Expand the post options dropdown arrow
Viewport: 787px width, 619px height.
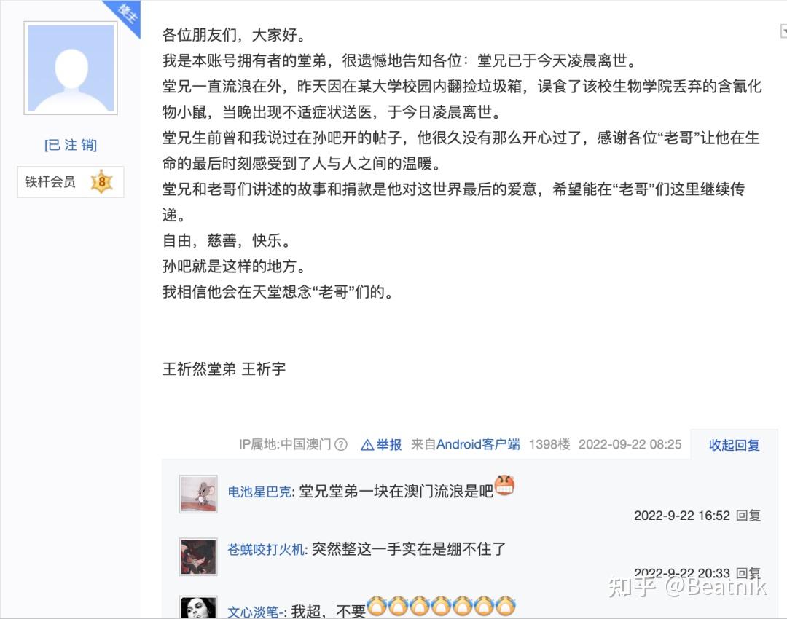tap(783, 31)
